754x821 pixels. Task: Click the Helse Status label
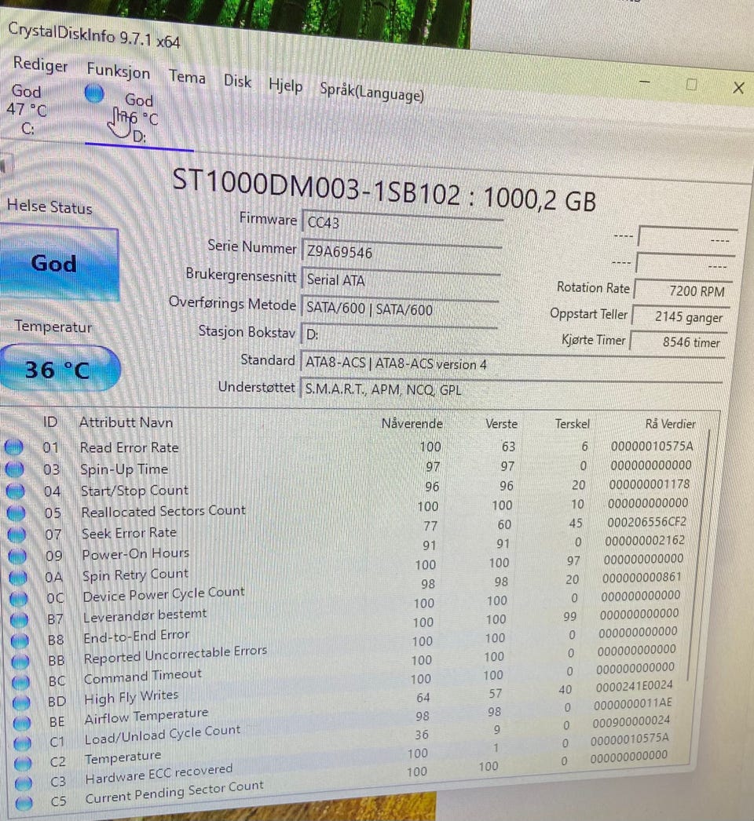pos(49,207)
